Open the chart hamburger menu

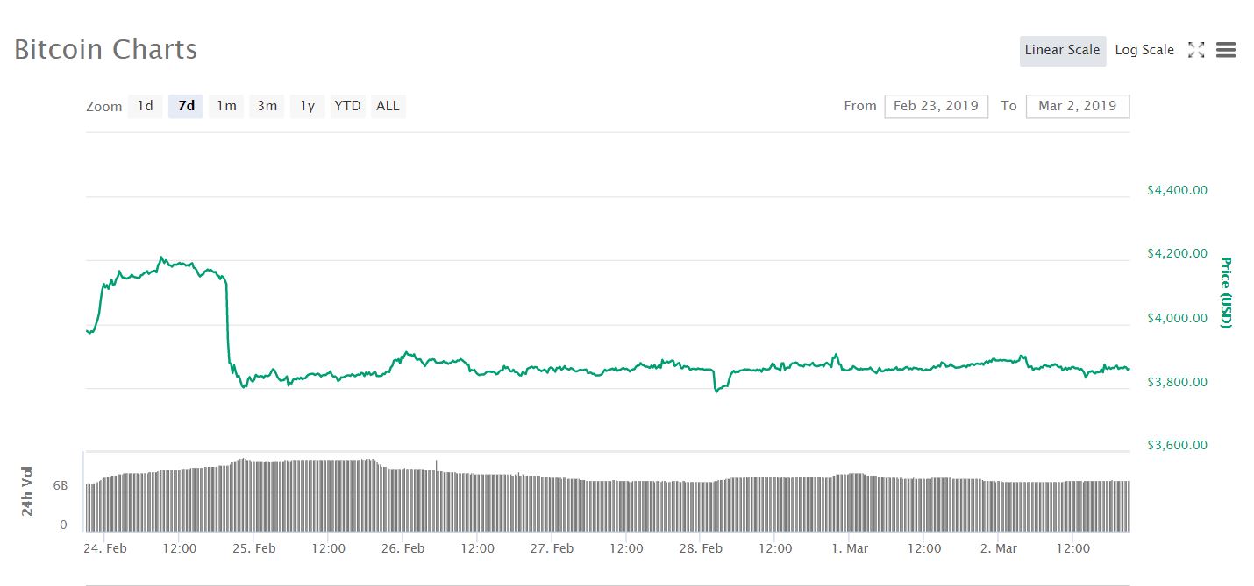click(x=1226, y=50)
